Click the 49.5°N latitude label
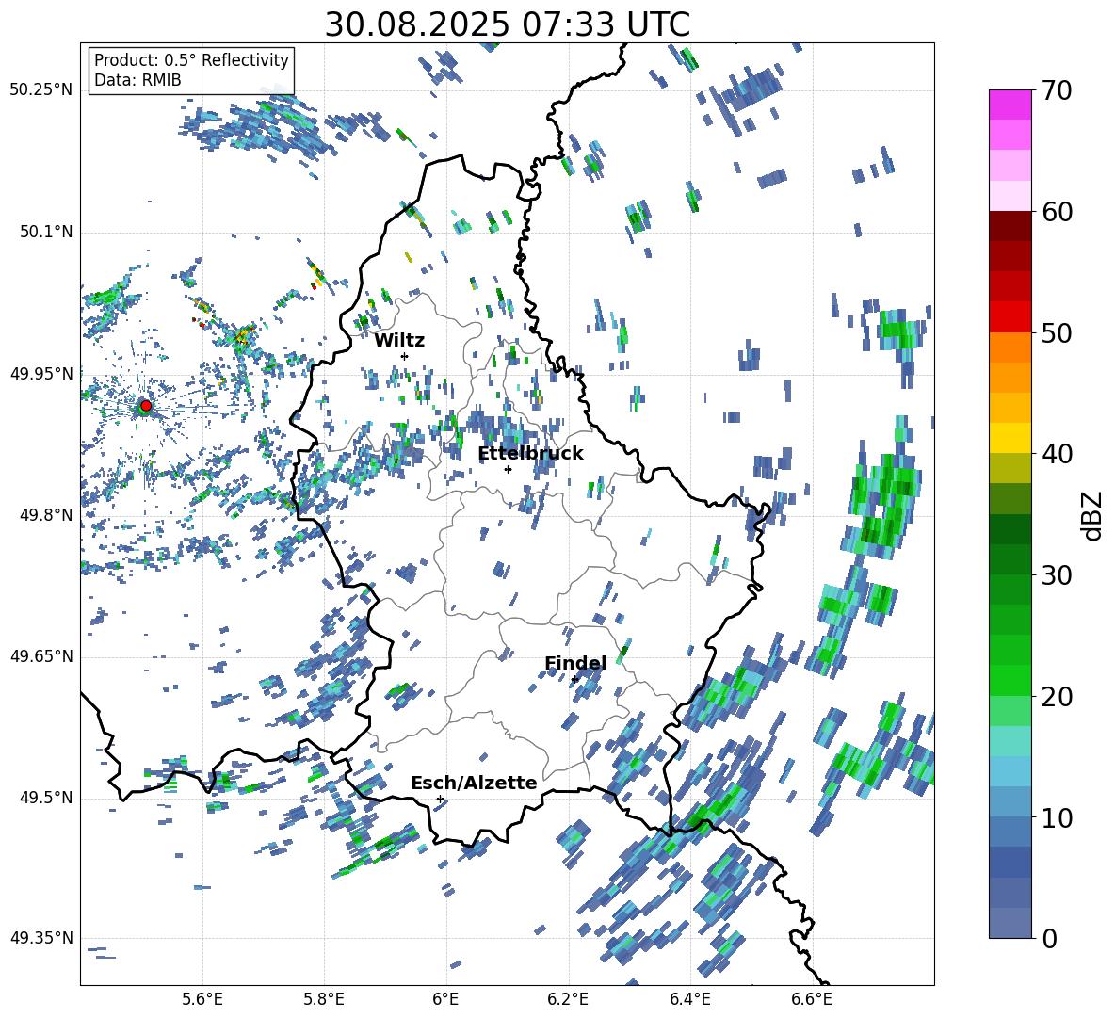The width and height of the screenshot is (1115, 1018). point(45,797)
